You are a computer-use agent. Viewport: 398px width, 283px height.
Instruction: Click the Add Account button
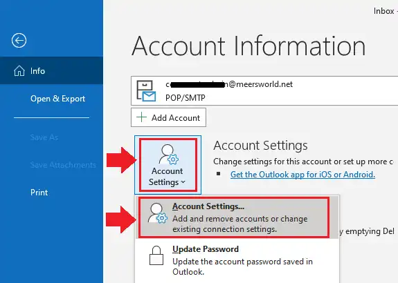[168, 117]
